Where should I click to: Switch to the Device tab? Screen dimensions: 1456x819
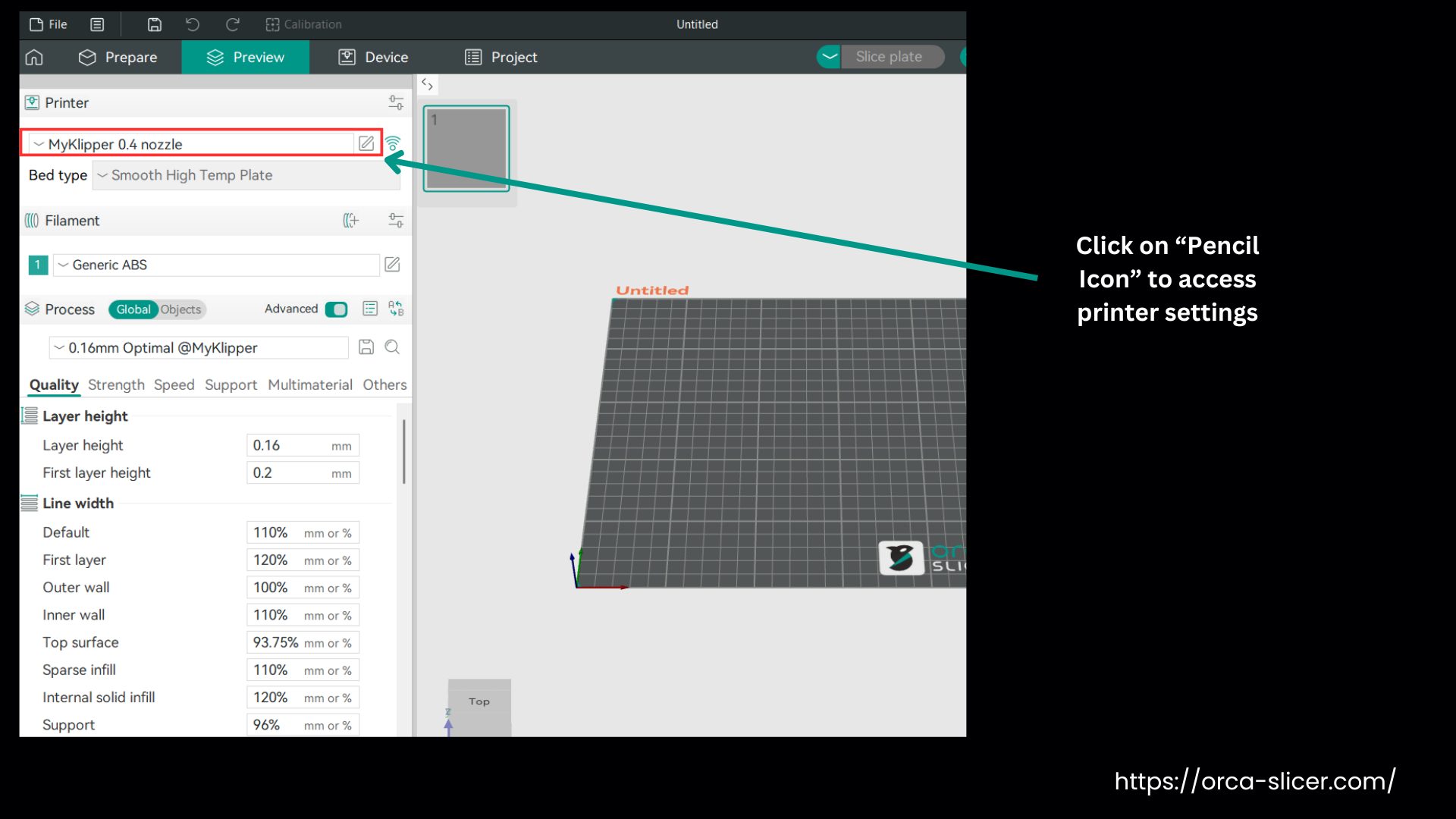pos(373,57)
